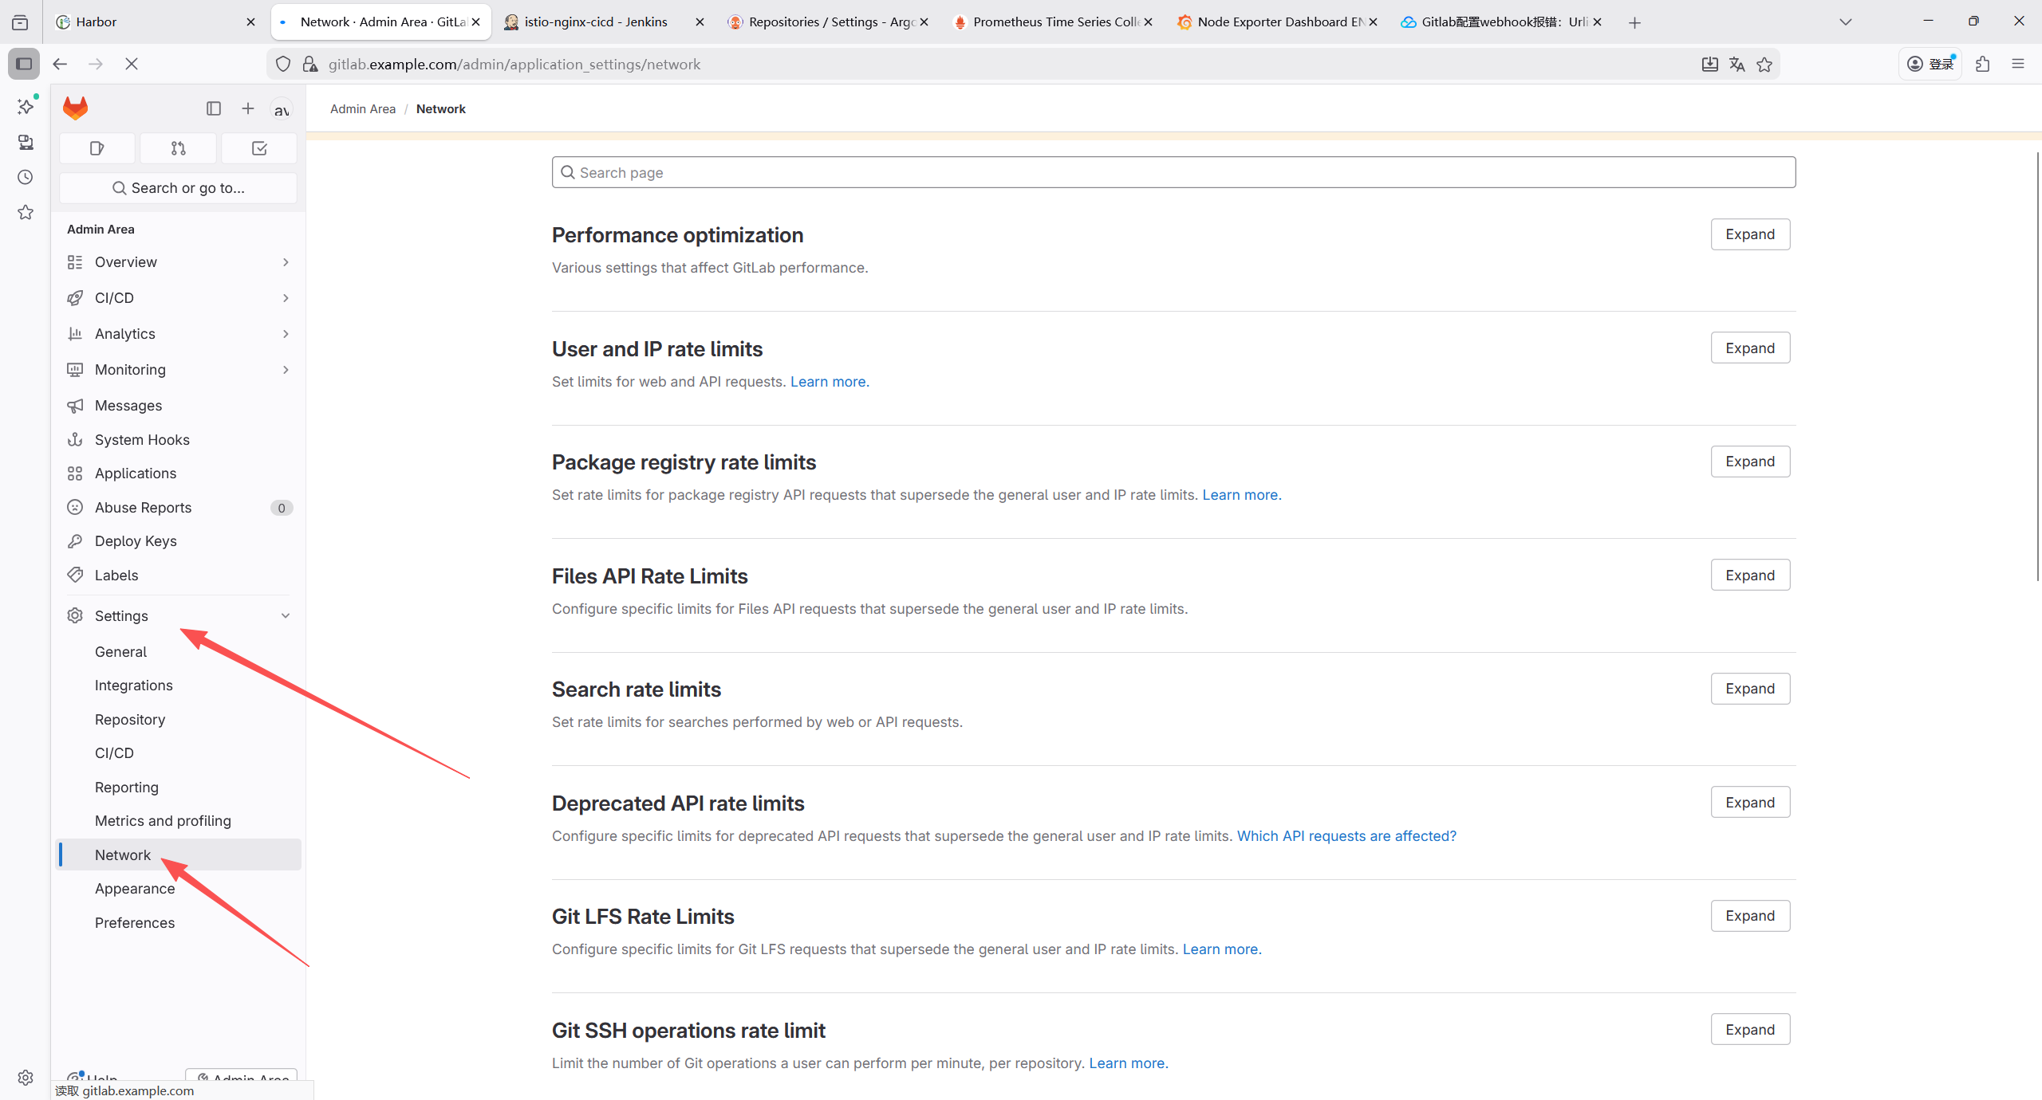Bookmark this page with star icon

[1764, 65]
